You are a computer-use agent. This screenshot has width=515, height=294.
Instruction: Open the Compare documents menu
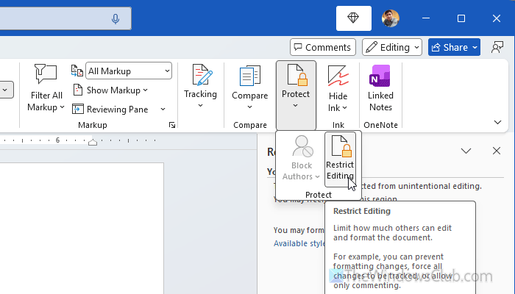250,87
